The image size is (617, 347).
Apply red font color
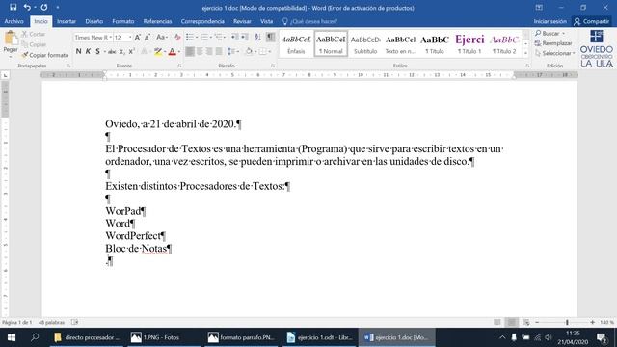click(172, 51)
